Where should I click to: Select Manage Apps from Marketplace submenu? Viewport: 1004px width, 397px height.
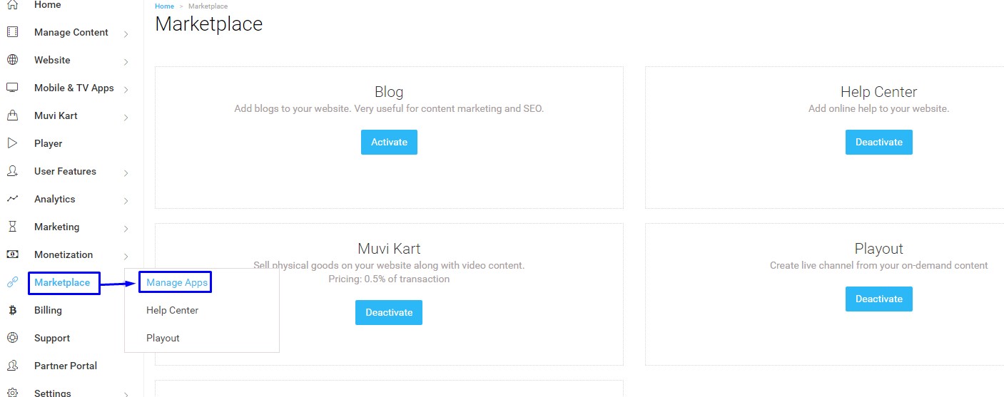177,282
